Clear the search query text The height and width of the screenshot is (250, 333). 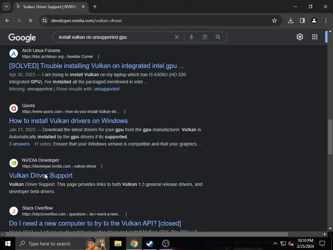177,37
